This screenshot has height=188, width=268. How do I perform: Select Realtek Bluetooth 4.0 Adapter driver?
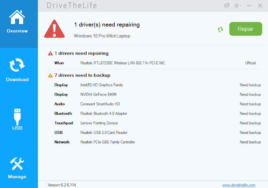click(x=104, y=113)
